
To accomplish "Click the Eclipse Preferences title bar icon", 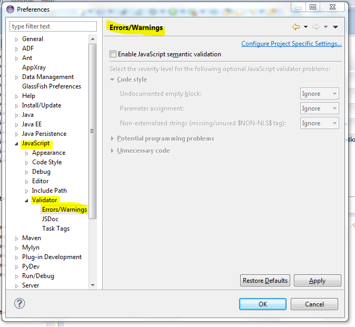I will tap(10, 9).
